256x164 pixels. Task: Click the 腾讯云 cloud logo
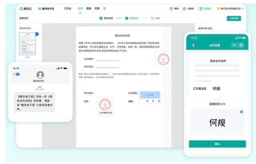(25, 9)
